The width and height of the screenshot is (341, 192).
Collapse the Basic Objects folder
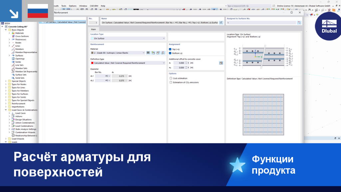click(x=6, y=30)
